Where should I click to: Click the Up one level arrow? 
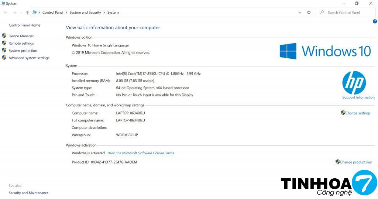[27, 13]
